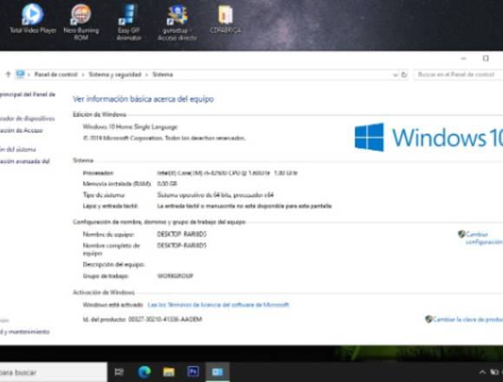Screen dimensions: 503x382
Task: Click the up-arrow navigation icon beside breadcrumb
Action: tap(8, 75)
